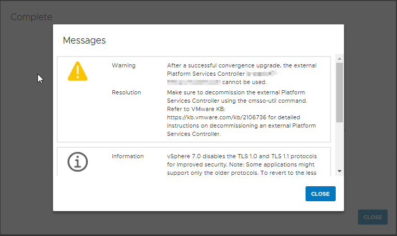Click the dimmed CLOSE button behind the dialog
Viewport: 397px width, 236px height.
coord(373,217)
